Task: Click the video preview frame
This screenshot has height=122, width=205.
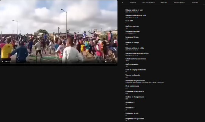Action: click(58, 30)
